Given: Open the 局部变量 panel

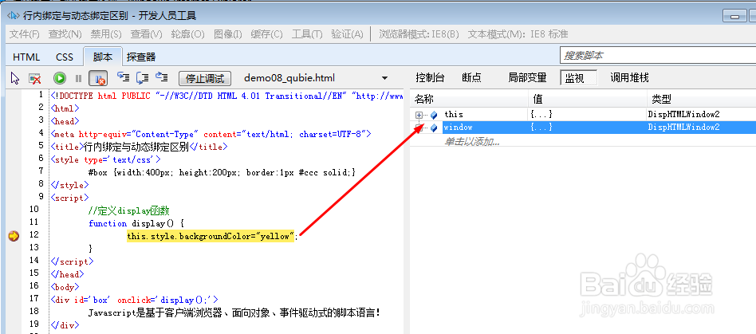Looking at the screenshot, I should [x=527, y=77].
